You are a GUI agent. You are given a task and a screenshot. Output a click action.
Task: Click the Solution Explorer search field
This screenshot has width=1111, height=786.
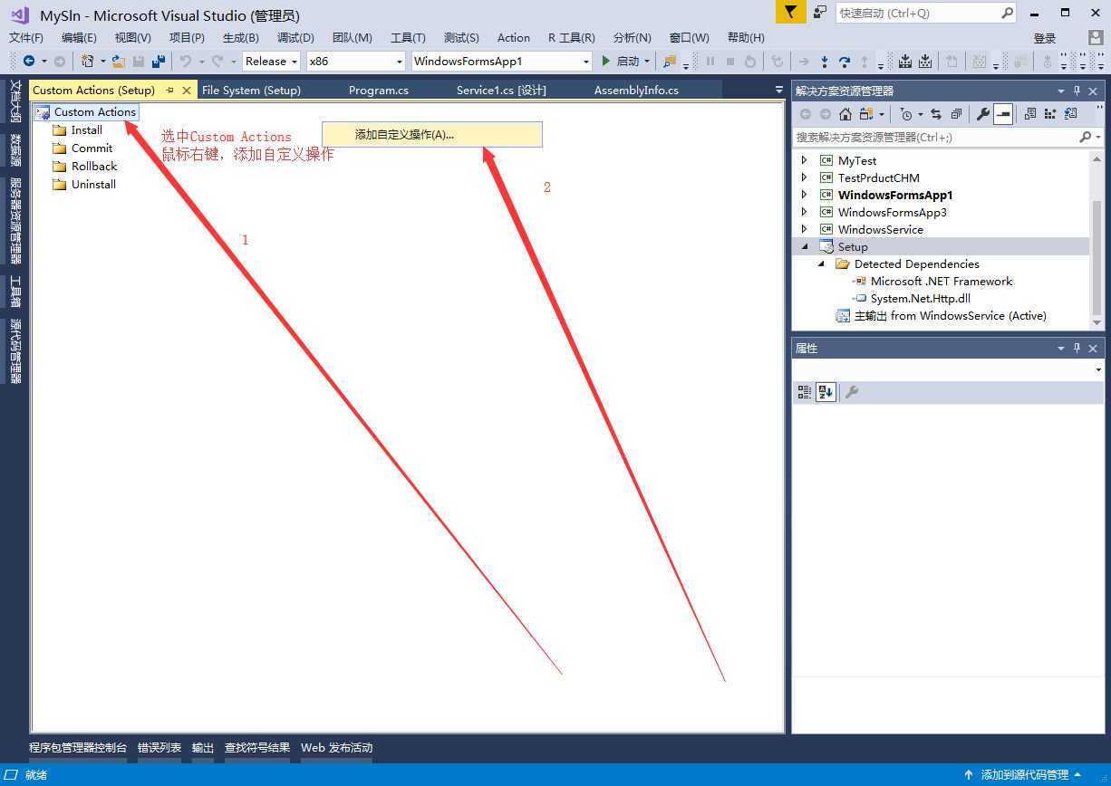(x=948, y=138)
